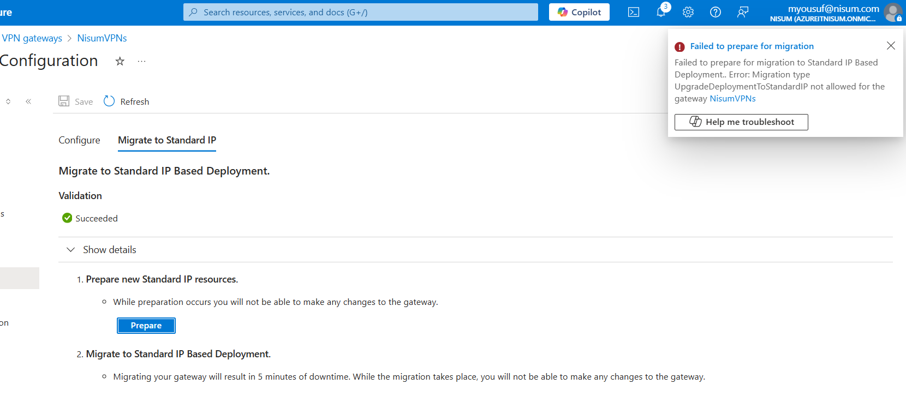Collapse the side menu with double chevron
The height and width of the screenshot is (414, 906).
[28, 101]
